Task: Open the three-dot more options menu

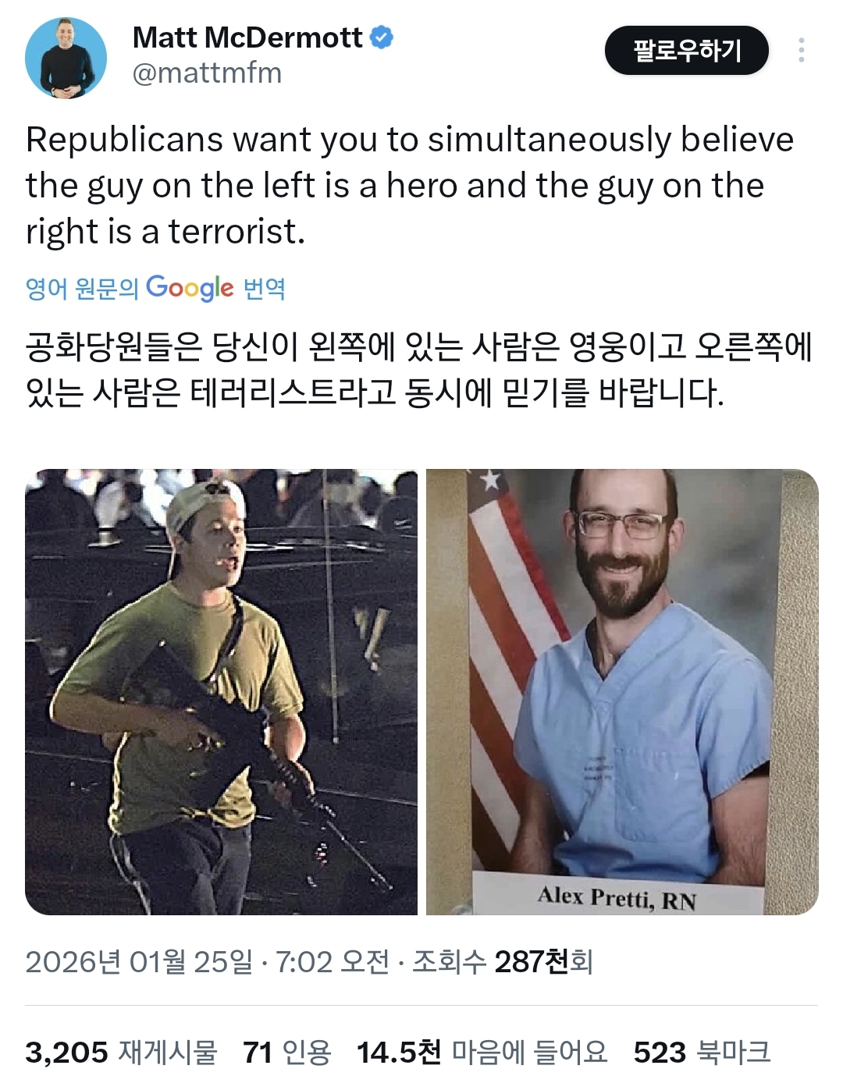Action: 801,50
